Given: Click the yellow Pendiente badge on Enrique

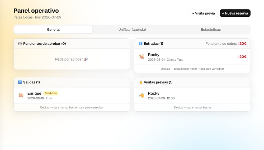Looking at the screenshot, I should click(x=51, y=93).
